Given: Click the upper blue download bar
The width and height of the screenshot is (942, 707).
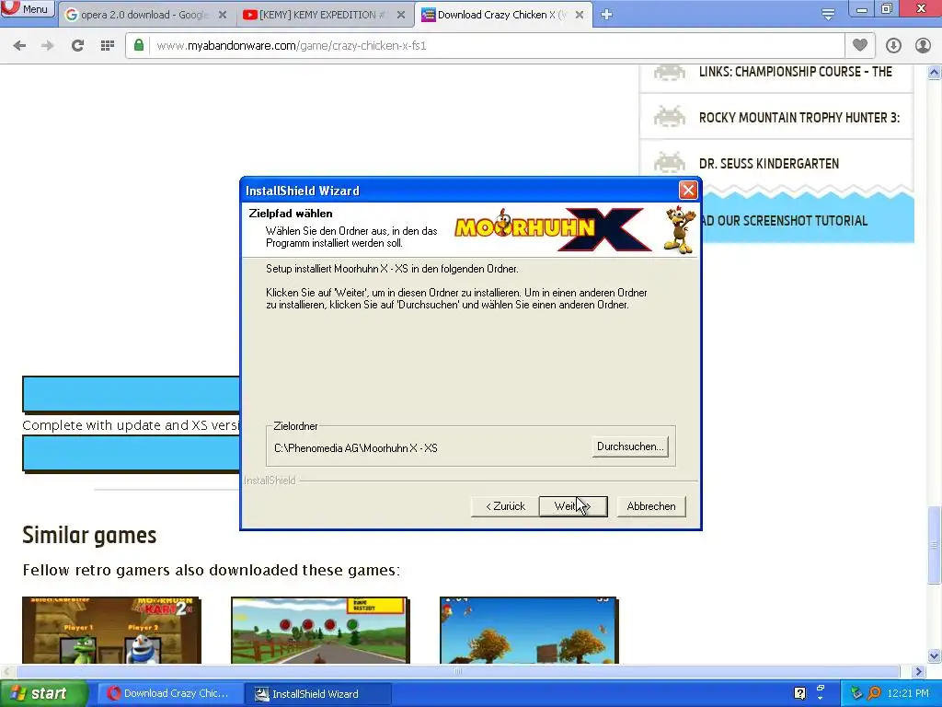Looking at the screenshot, I should click(x=131, y=394).
